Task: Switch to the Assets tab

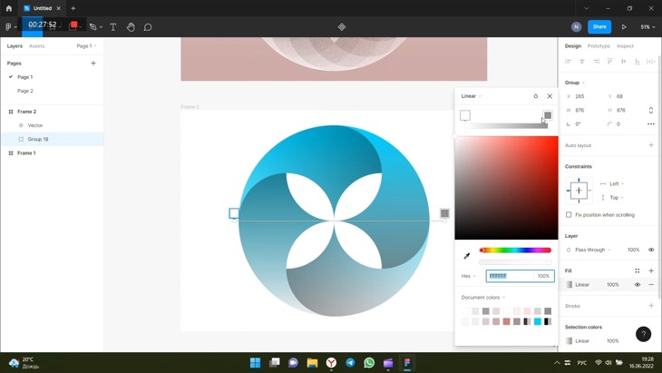Action: (36, 46)
